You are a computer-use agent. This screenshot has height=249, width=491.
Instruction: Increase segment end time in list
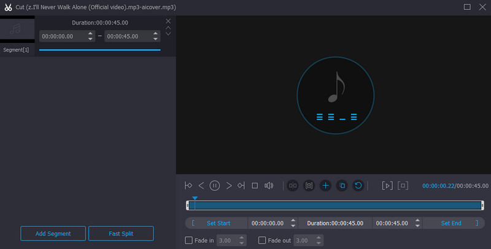tap(155, 34)
